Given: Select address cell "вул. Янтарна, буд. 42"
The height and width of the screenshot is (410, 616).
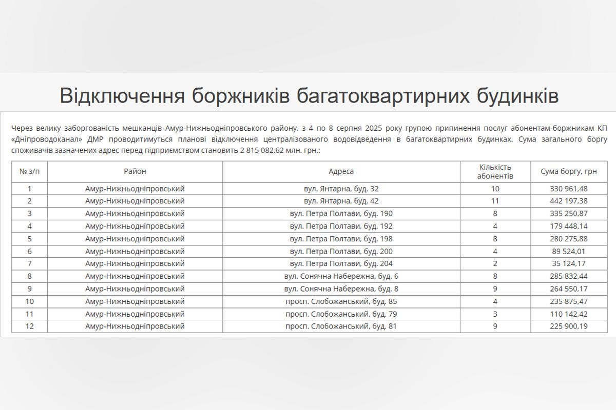Looking at the screenshot, I should pos(341,201).
